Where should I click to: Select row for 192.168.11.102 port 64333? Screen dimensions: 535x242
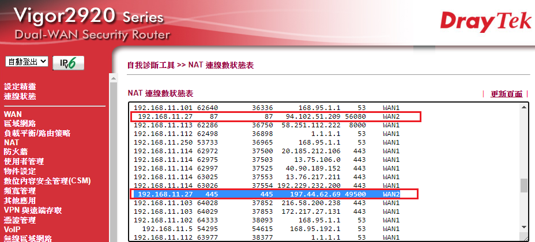click(x=266, y=220)
